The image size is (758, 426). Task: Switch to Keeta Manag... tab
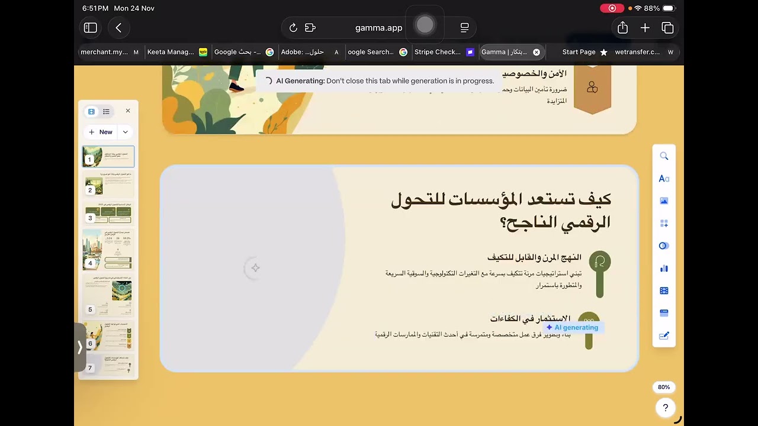pyautogui.click(x=176, y=52)
